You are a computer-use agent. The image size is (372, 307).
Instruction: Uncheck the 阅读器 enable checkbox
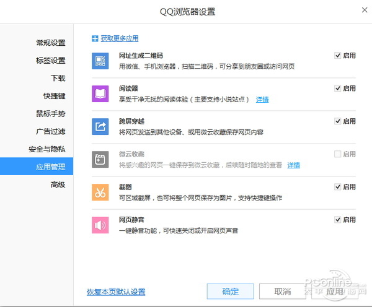tap(338, 89)
